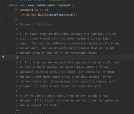
Task: Place cursor on "Proceed in 3 steps:" text
Action: 36,24
